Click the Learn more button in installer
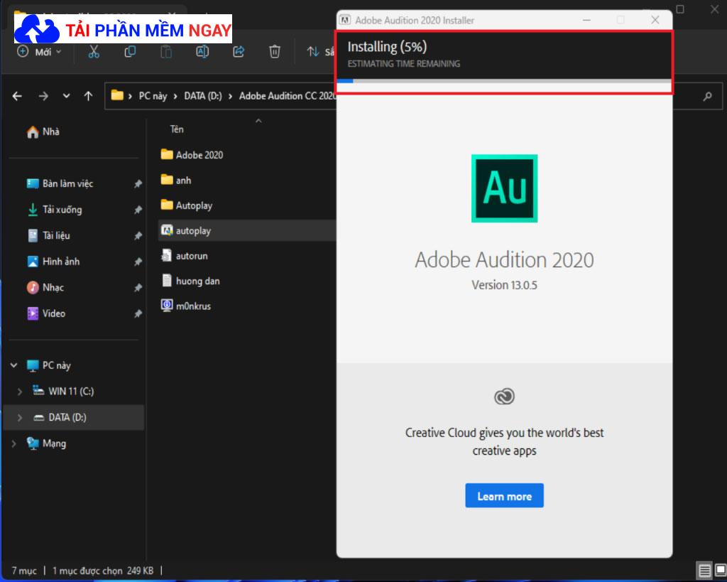The width and height of the screenshot is (727, 582). coord(504,496)
